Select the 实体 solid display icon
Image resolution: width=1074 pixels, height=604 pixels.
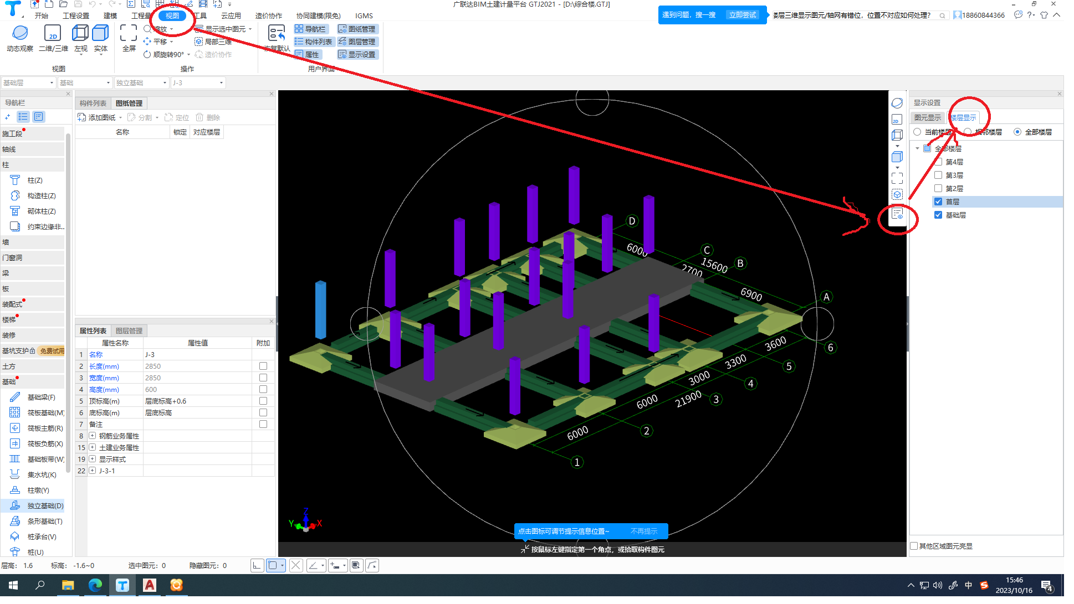coord(100,34)
